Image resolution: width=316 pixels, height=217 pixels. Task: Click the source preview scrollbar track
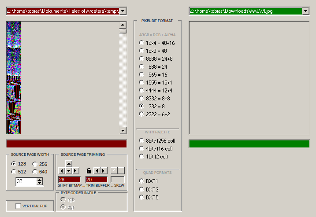(x=123, y=81)
